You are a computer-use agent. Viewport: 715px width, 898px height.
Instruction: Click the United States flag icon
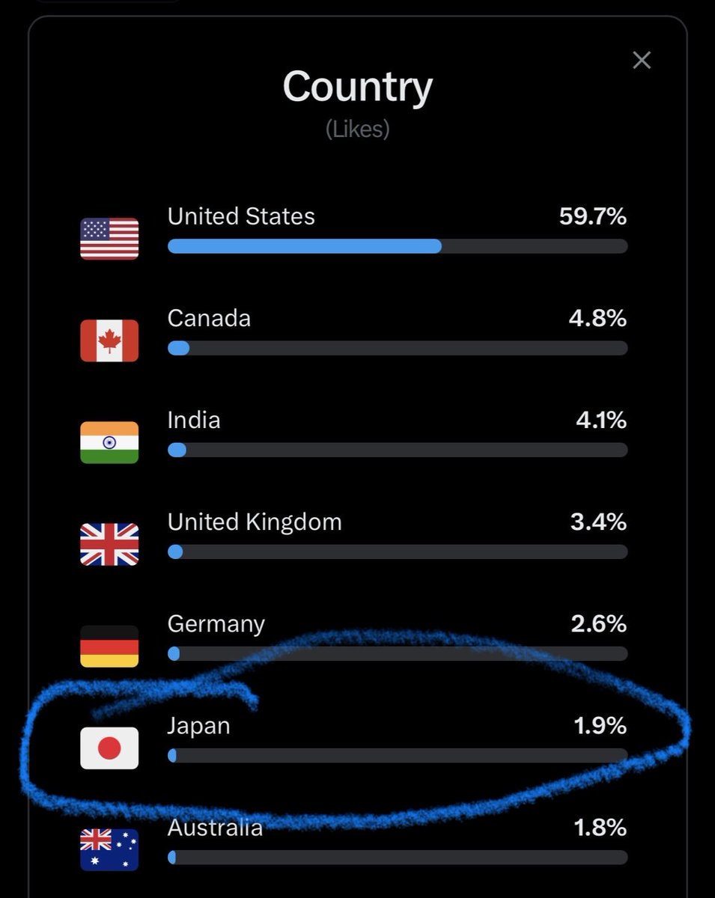pos(109,239)
